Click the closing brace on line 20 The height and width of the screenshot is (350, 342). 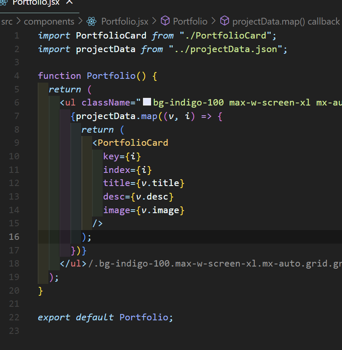[x=40, y=291]
